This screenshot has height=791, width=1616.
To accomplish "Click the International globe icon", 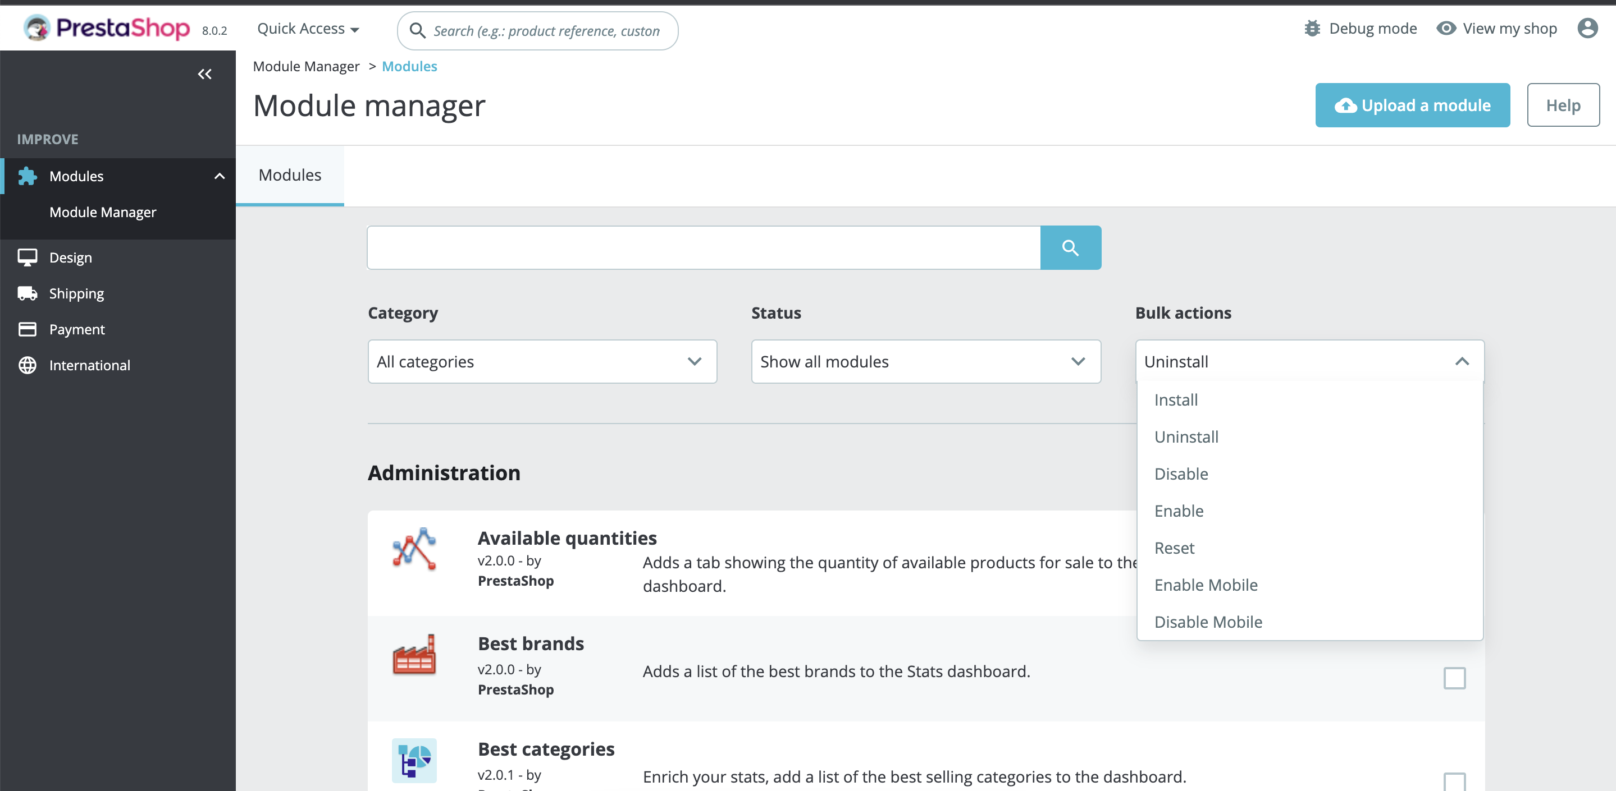I will pos(28,365).
